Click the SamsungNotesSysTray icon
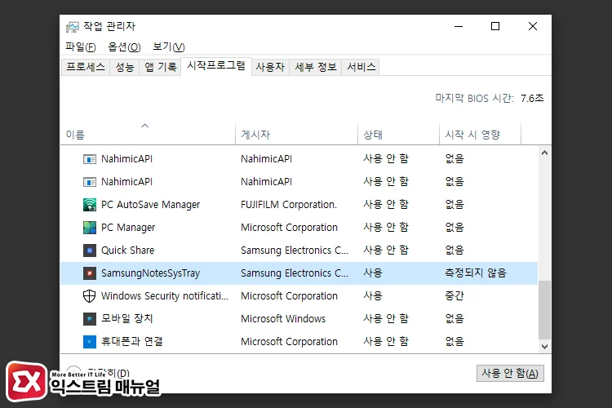 [x=90, y=273]
